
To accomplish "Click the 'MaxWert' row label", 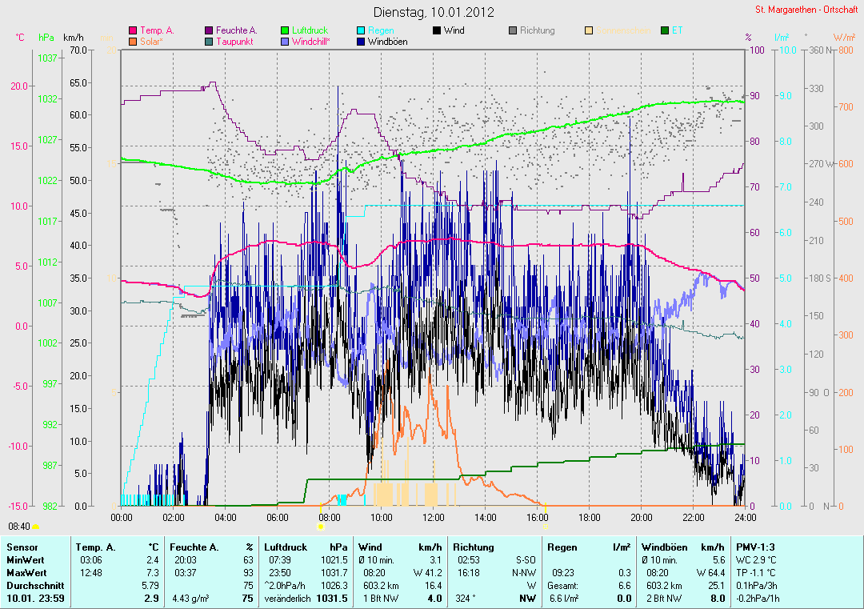I will pyautogui.click(x=26, y=573).
